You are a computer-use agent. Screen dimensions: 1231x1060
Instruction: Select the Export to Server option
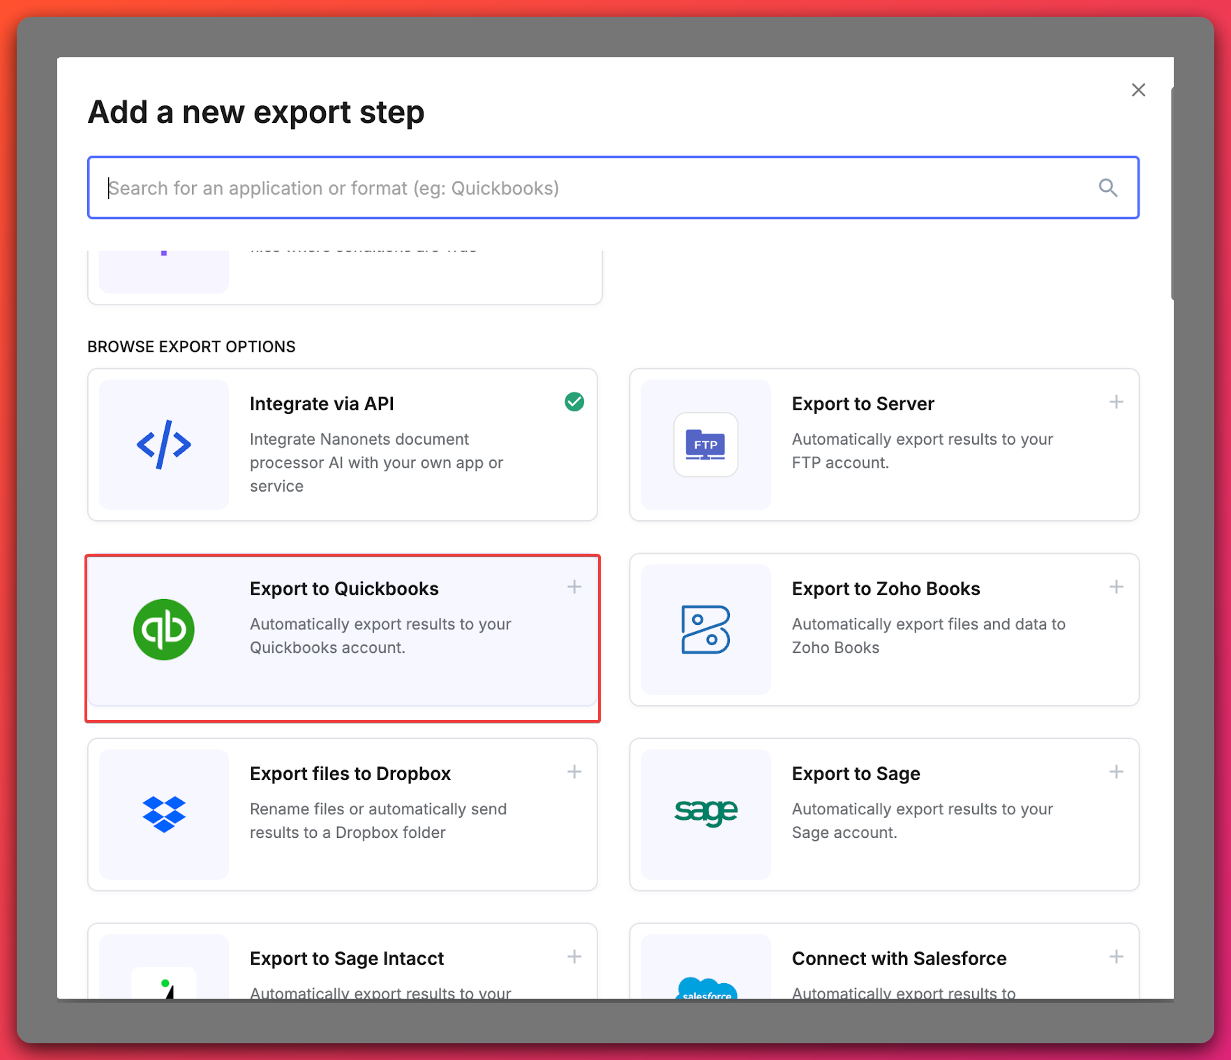coord(884,445)
